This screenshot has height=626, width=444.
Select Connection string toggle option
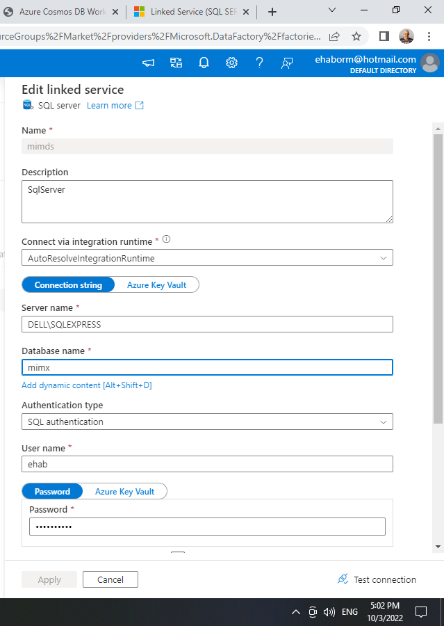pyautogui.click(x=68, y=284)
